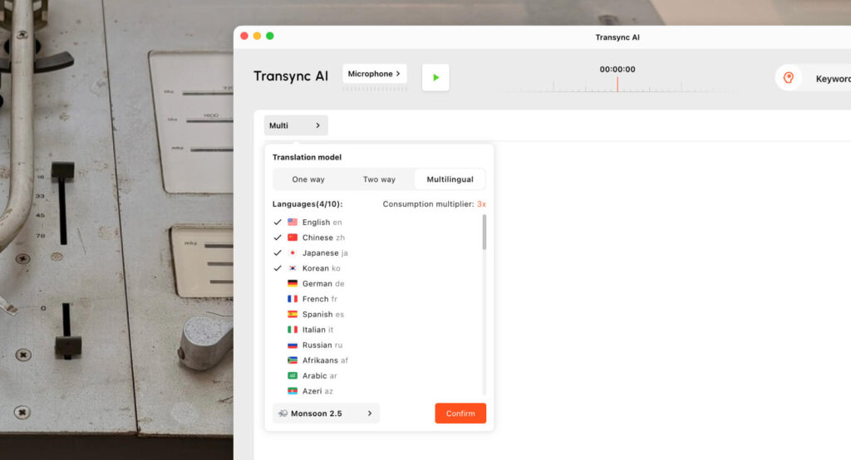The height and width of the screenshot is (460, 851).
Task: Open the Microphone source dropdown
Action: click(375, 74)
